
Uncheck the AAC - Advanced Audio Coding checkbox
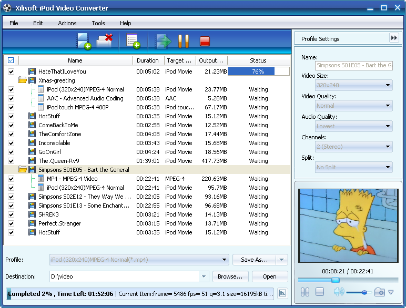pyautogui.click(x=11, y=98)
